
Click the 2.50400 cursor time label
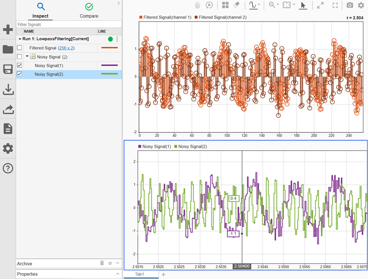pyautogui.click(x=242, y=266)
